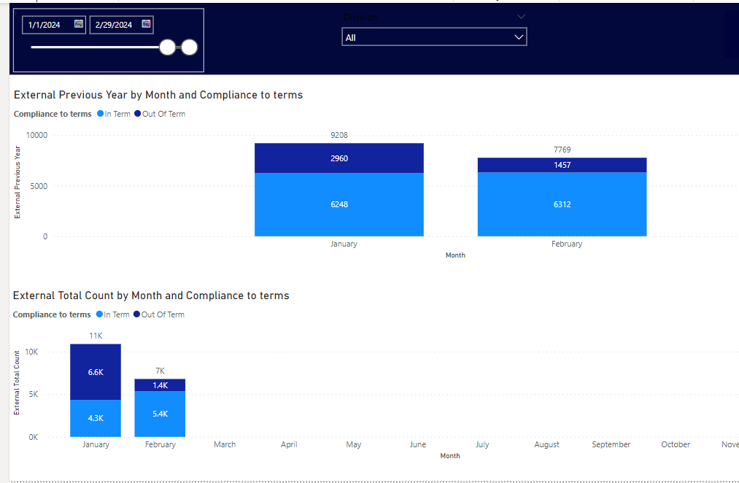The width and height of the screenshot is (739, 483).
Task: Click the 7K total label in the bottom chart
Action: tap(160, 371)
